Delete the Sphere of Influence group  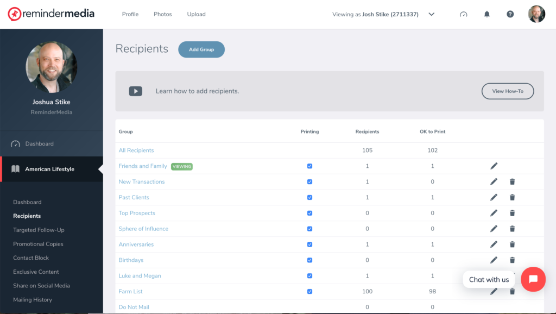[512, 229]
